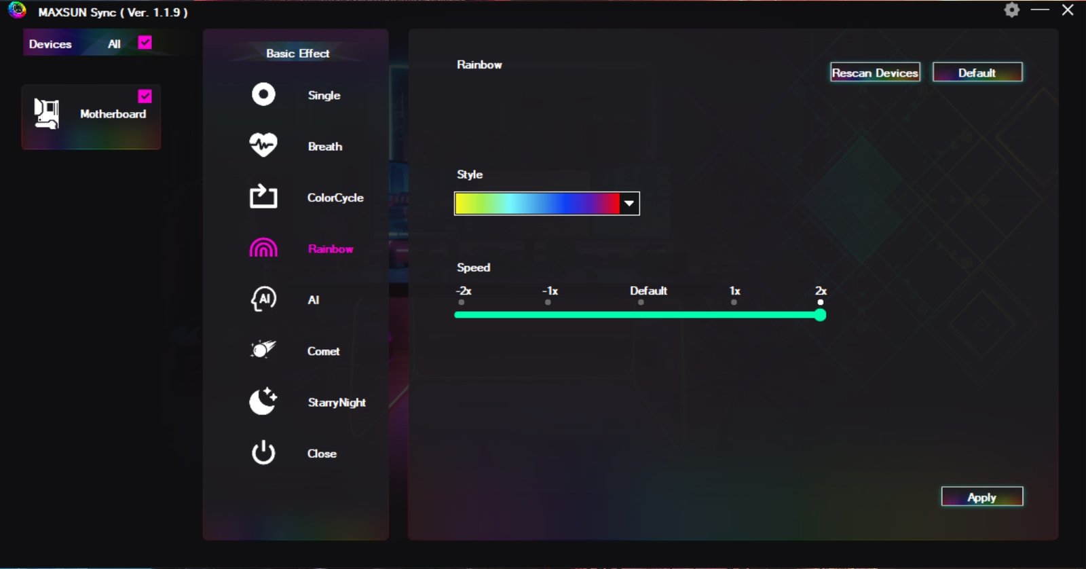
Task: Click the Devices header tab
Action: [x=50, y=43]
